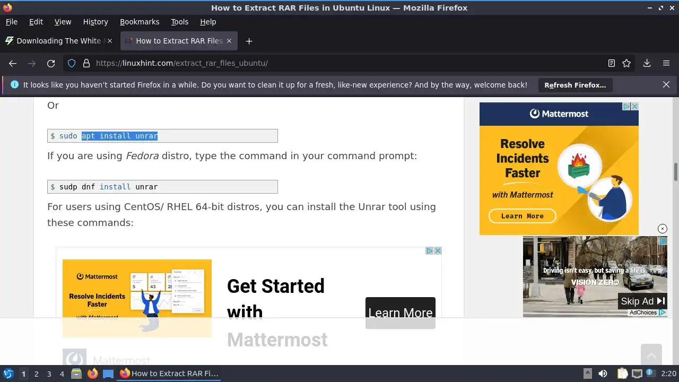The height and width of the screenshot is (382, 679).
Task: Reload the current page
Action: [51, 63]
